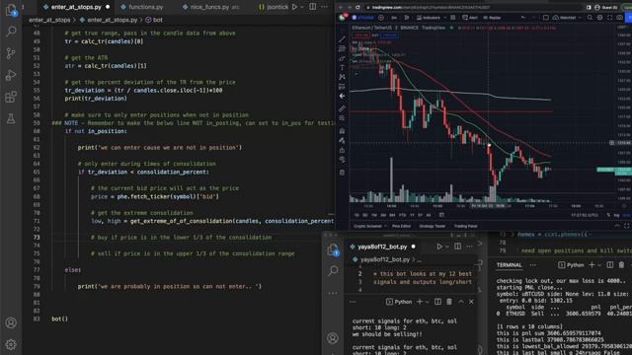Viewport: 632px width, 355px height.
Task: Open the Testing flask view
Action: point(11,118)
